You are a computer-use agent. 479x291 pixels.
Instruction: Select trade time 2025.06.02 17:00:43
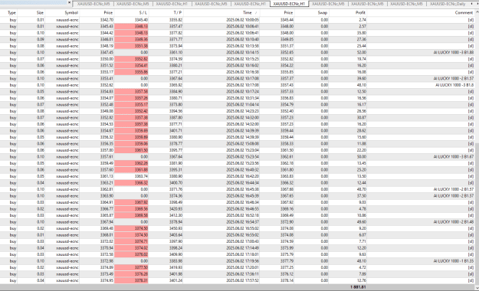click(242, 241)
